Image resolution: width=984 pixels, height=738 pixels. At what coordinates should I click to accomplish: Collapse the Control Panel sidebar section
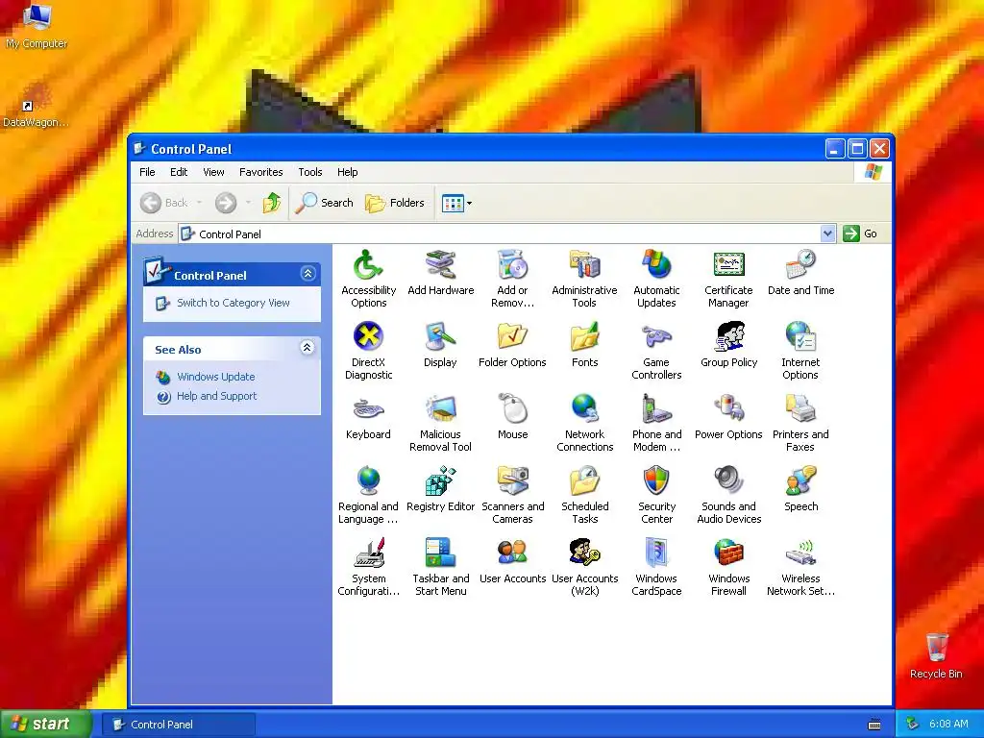pyautogui.click(x=307, y=274)
